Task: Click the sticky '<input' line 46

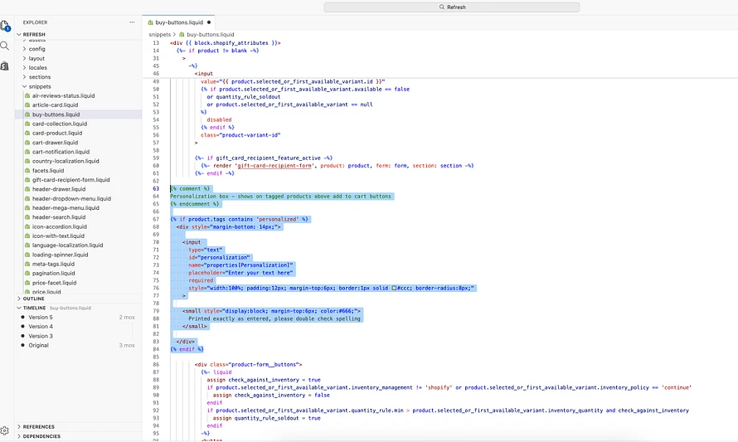Action: [x=204, y=74]
